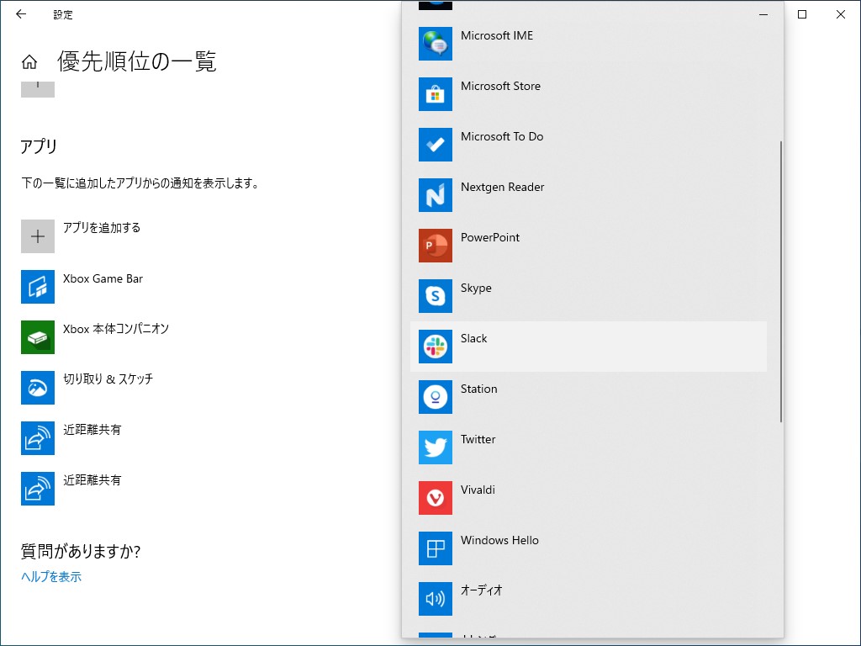861x646 pixels.
Task: Pick the オーディオ text entry
Action: (482, 590)
